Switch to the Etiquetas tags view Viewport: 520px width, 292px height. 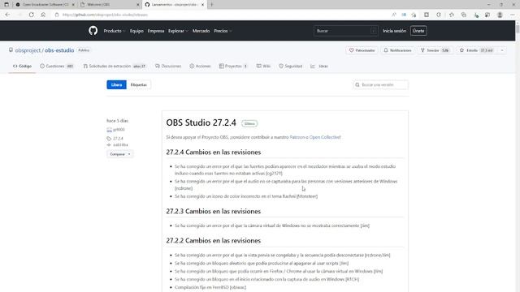139,84
